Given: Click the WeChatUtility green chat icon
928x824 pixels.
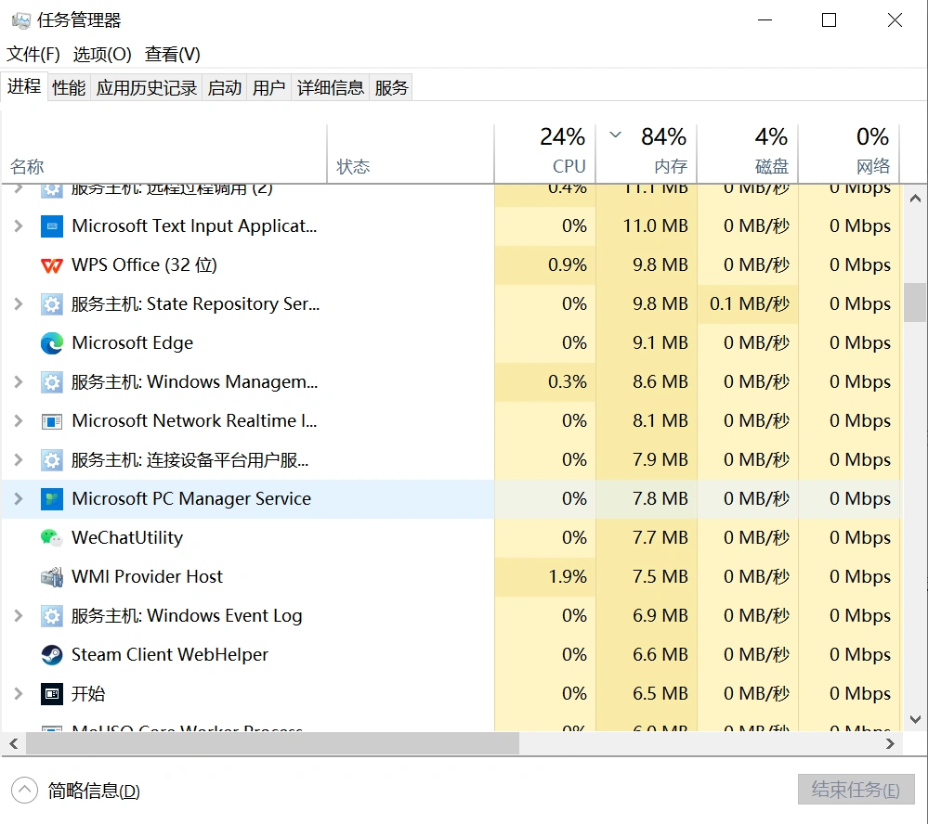Looking at the screenshot, I should (x=52, y=538).
